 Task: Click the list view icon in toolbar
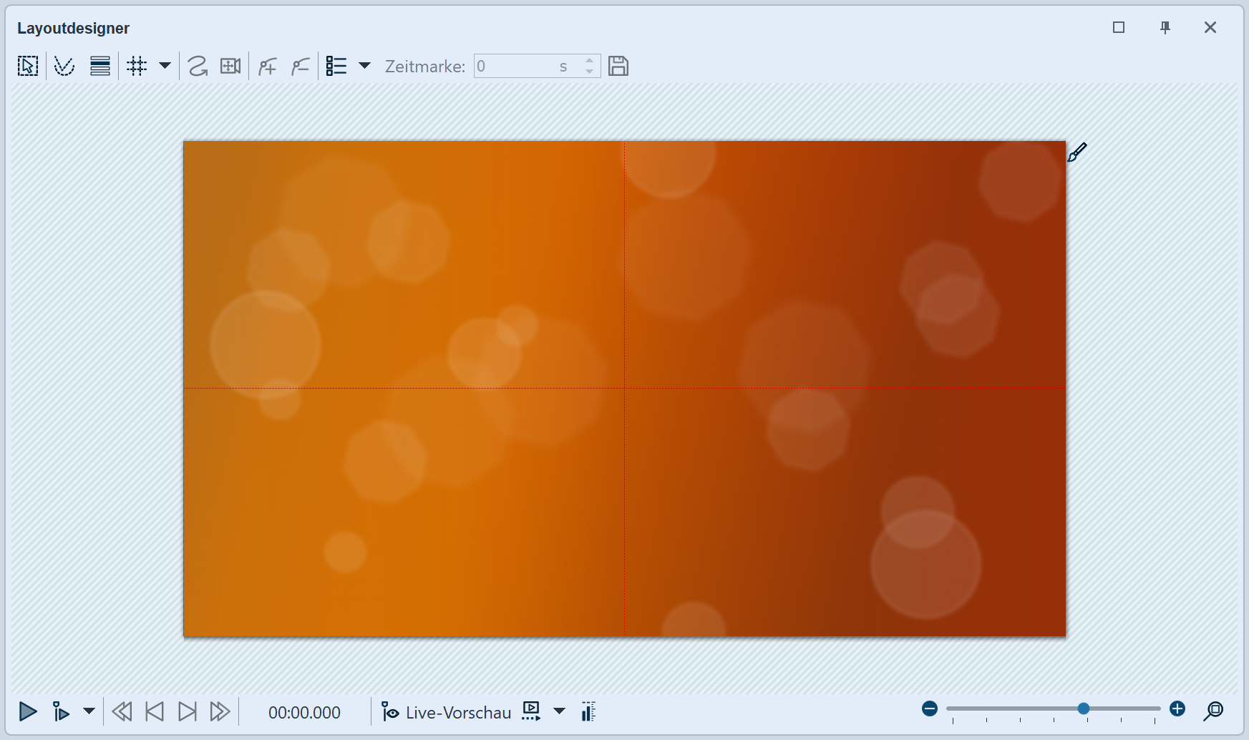(336, 67)
